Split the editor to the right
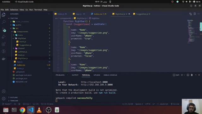Viewport: 202px width, 114px height. coord(194,14)
